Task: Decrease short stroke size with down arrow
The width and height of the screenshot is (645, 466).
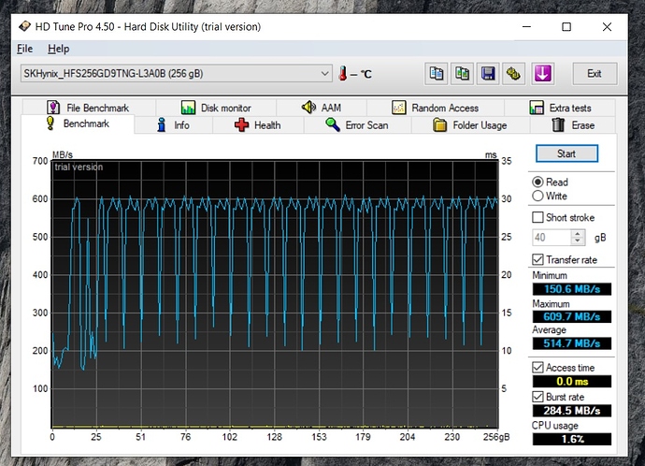Action: pyautogui.click(x=578, y=241)
